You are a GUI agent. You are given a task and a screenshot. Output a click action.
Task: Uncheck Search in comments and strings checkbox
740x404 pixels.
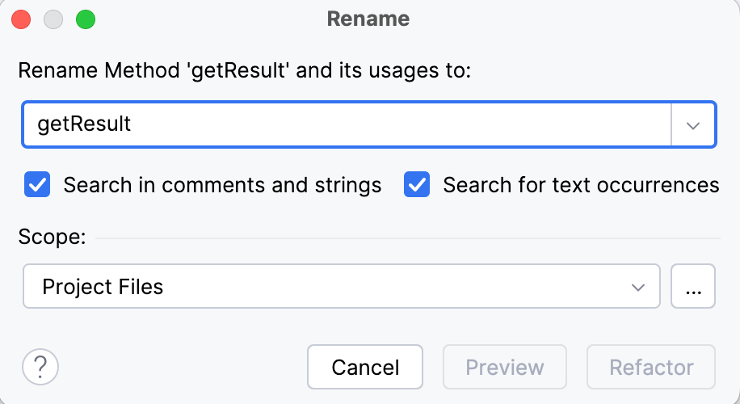pyautogui.click(x=38, y=185)
